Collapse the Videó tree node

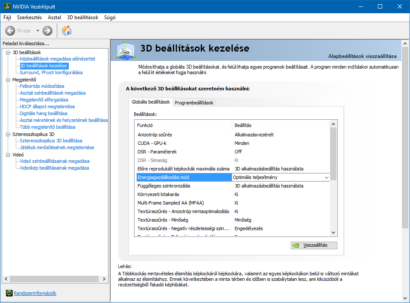(x=8, y=155)
